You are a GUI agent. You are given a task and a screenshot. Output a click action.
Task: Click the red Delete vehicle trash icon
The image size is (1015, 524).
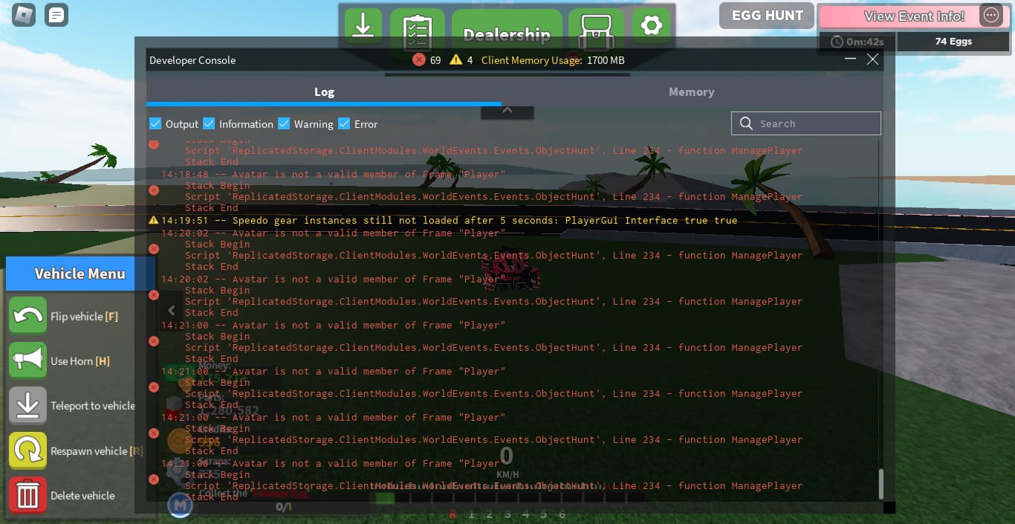tap(28, 496)
